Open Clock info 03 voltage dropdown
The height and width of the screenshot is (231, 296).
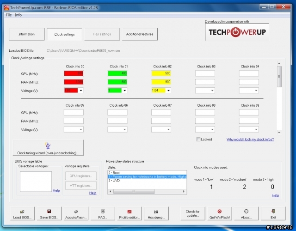pos(212,91)
